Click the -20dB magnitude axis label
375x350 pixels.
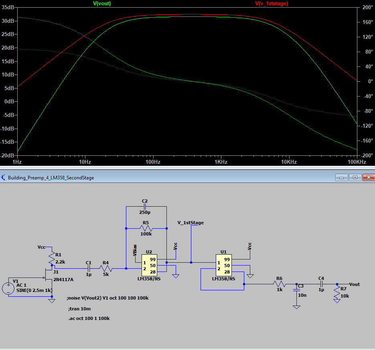pos(7,155)
